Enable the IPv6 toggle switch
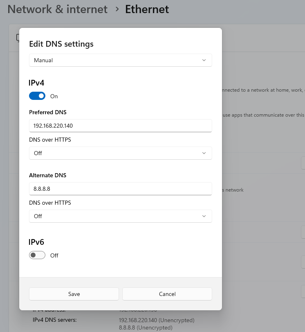Image resolution: width=305 pixels, height=332 pixels. click(37, 255)
